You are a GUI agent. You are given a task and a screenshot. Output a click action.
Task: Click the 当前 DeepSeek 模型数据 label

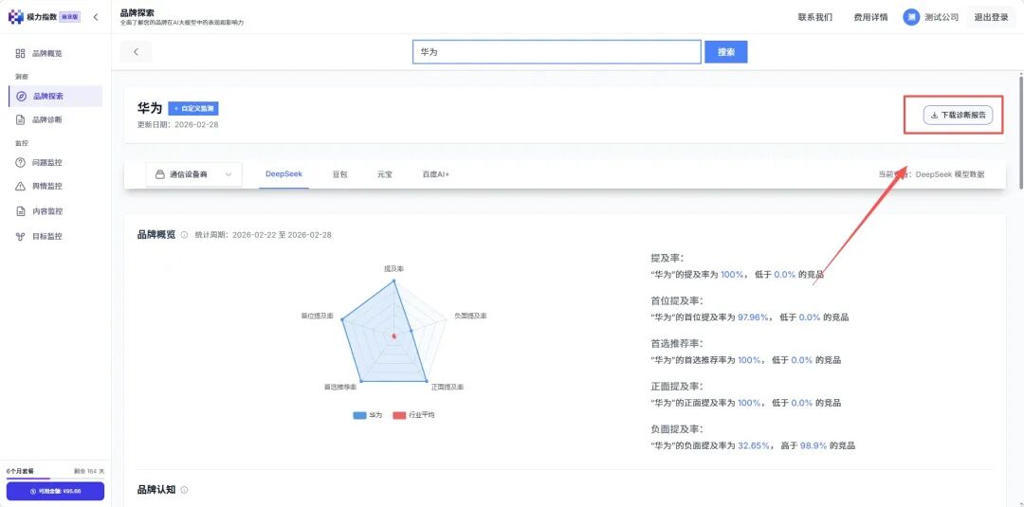click(x=931, y=175)
